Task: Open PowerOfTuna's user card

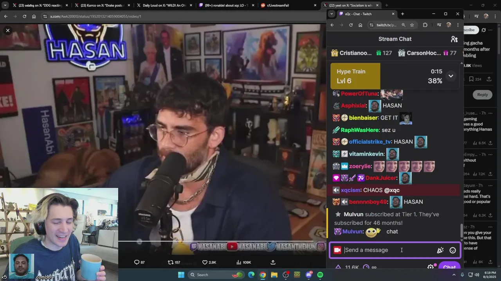Action: coord(359,94)
